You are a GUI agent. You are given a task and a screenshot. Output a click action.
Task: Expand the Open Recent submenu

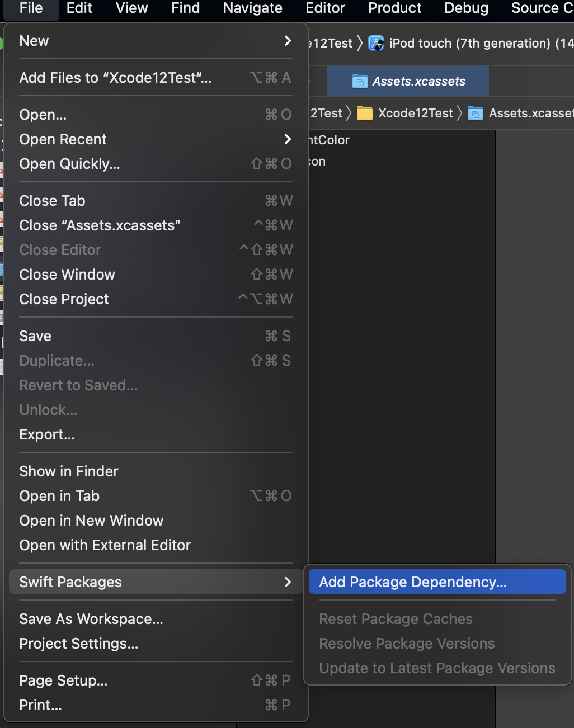156,139
